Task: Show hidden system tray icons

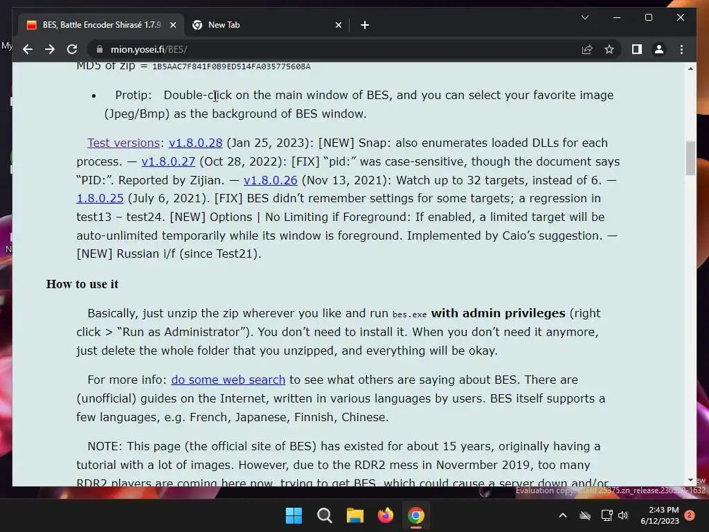Action: click(x=562, y=515)
